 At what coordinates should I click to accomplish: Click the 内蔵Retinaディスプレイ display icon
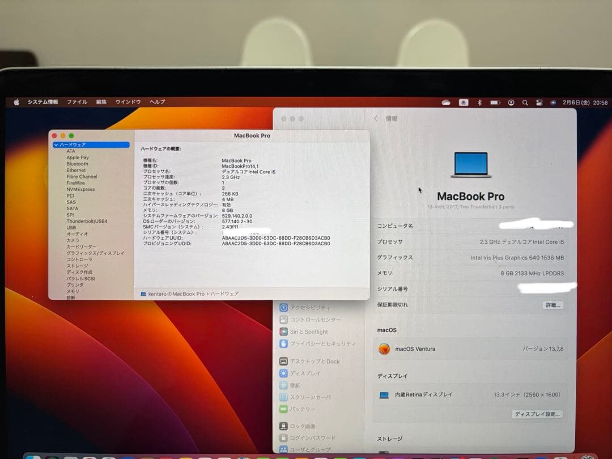384,395
